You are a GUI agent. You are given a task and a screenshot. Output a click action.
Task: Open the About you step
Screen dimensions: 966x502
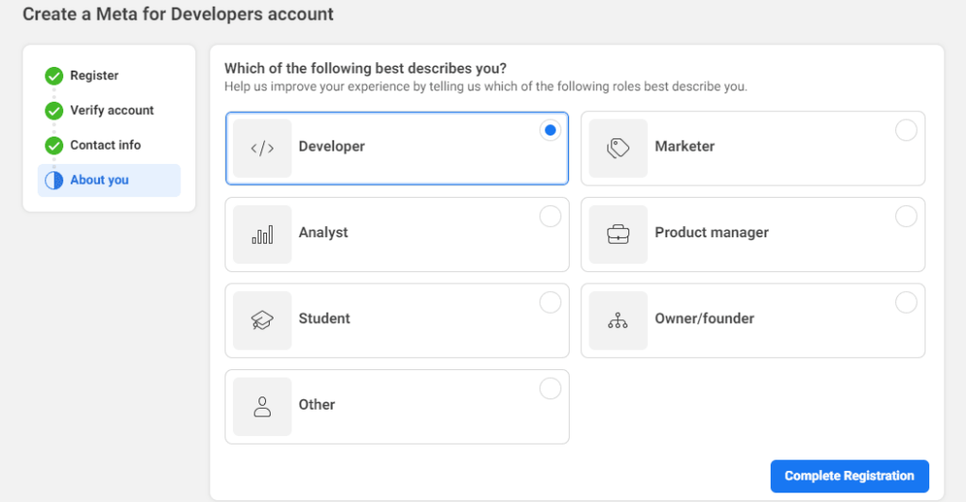[x=109, y=180]
